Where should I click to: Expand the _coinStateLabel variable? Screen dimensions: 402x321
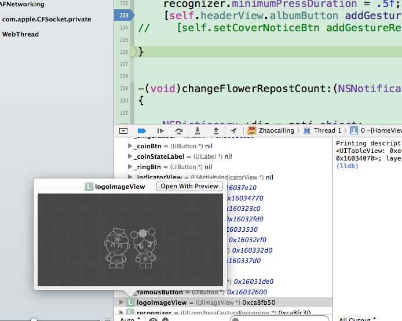[130, 156]
